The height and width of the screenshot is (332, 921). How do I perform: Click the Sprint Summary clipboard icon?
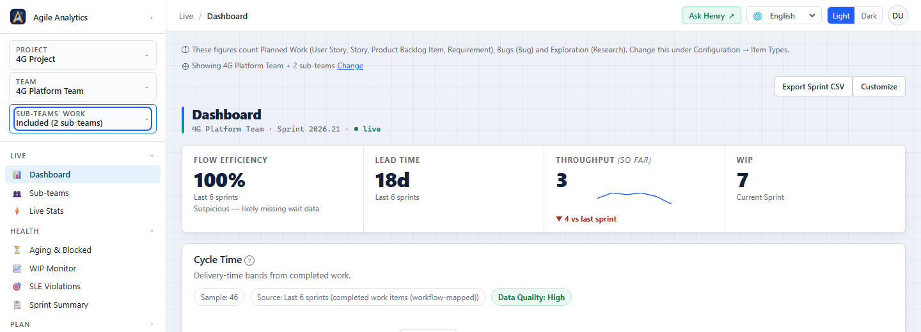tap(17, 305)
